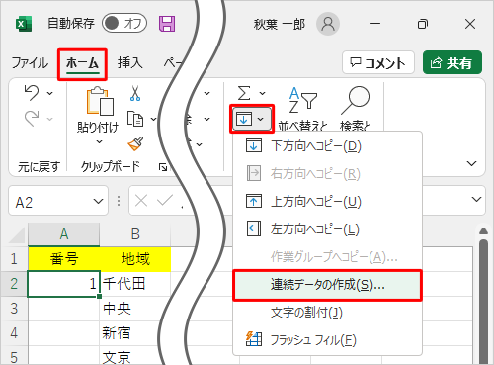Select row 1 header
494x365 pixels.
point(14,259)
